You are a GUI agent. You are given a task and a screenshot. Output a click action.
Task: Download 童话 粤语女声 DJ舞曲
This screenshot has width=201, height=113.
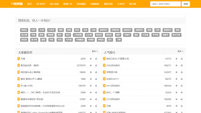click(96, 79)
